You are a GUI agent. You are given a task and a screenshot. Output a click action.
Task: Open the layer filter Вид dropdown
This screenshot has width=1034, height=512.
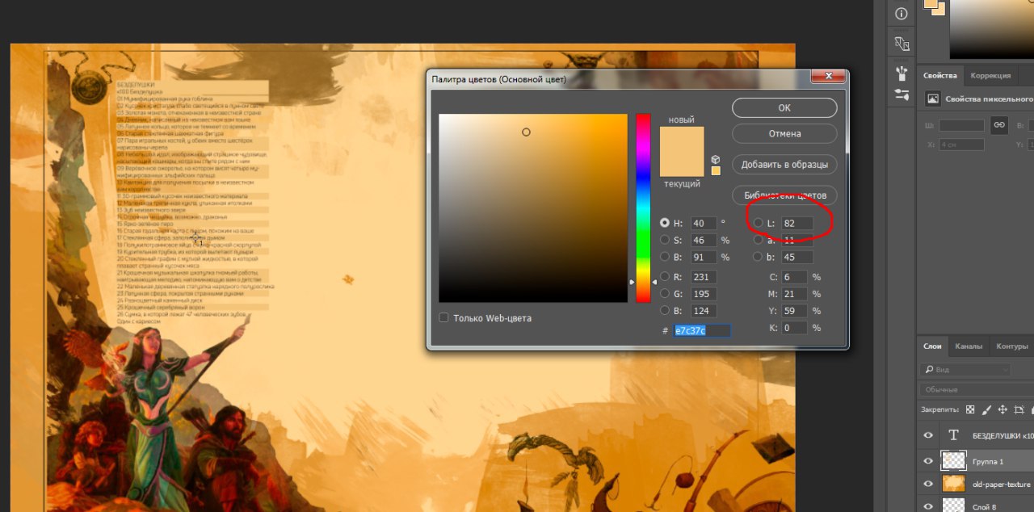[965, 369]
